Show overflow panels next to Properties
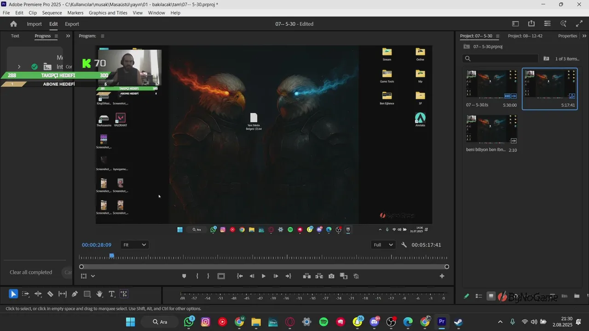The image size is (589, 331). (x=583, y=36)
